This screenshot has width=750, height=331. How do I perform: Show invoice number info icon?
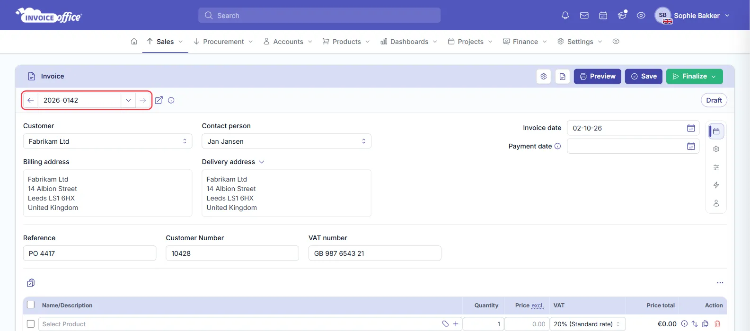click(x=171, y=100)
